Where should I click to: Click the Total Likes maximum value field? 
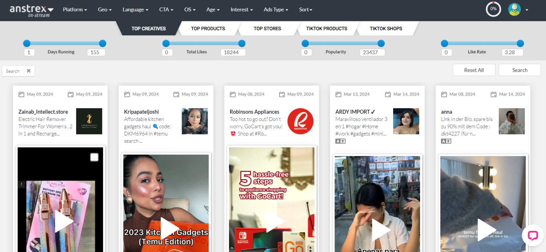point(233,52)
